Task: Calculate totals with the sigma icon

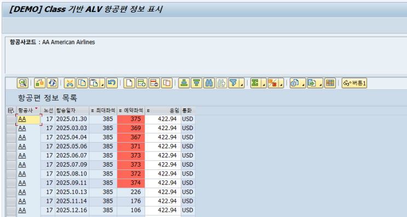Action: pyautogui.click(x=255, y=83)
